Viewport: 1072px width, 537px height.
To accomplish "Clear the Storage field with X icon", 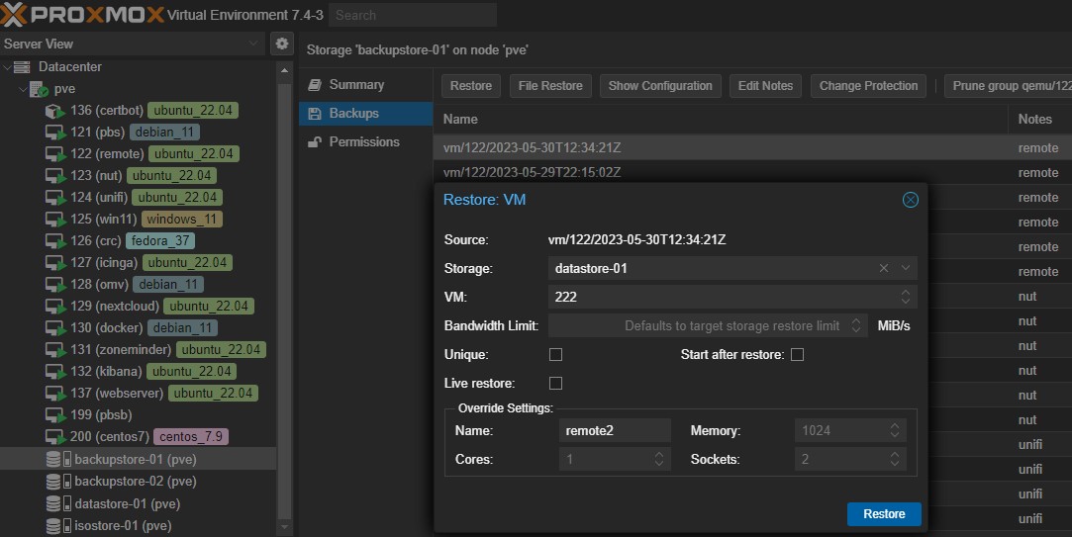I will click(x=883, y=268).
